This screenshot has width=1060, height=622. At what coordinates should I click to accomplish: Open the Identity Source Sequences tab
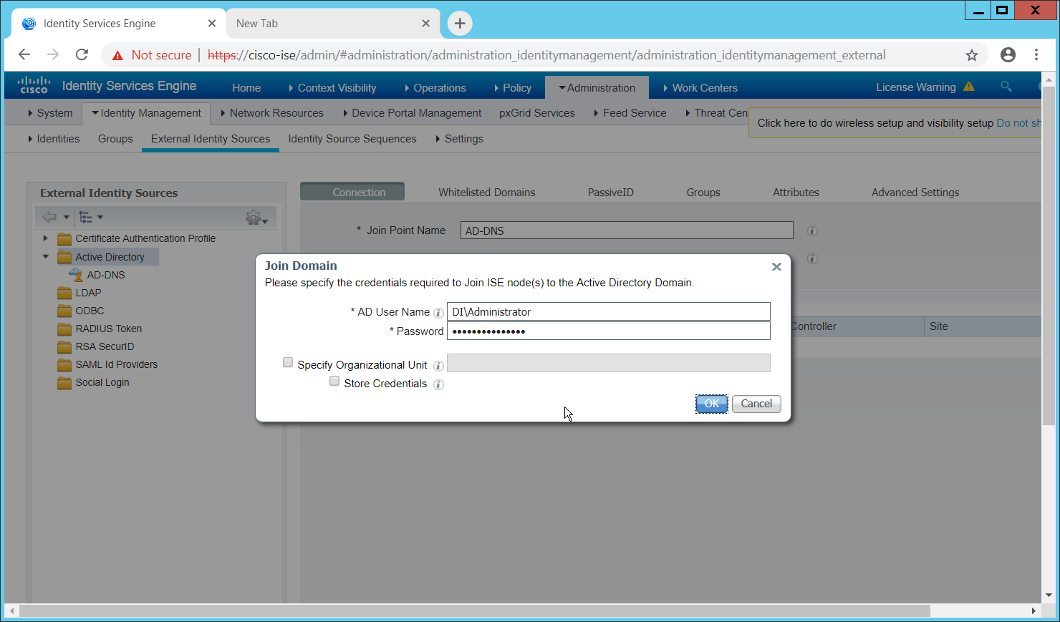352,139
